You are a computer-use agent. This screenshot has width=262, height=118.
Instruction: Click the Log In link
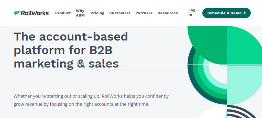[x=192, y=12]
